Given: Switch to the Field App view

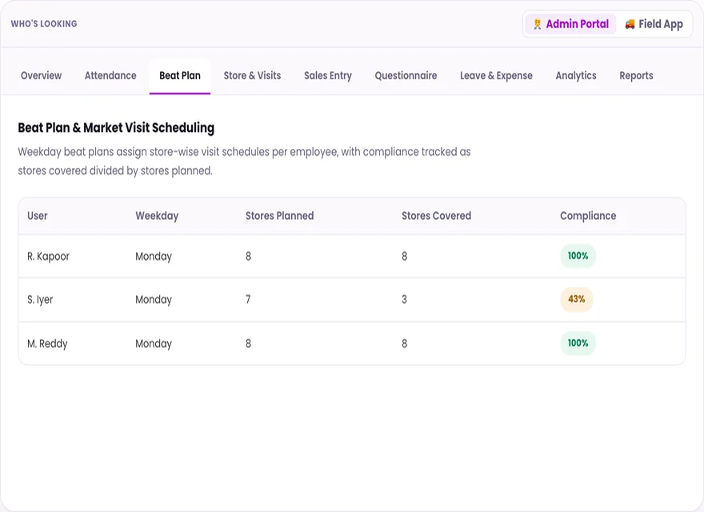Looking at the screenshot, I should click(x=654, y=24).
